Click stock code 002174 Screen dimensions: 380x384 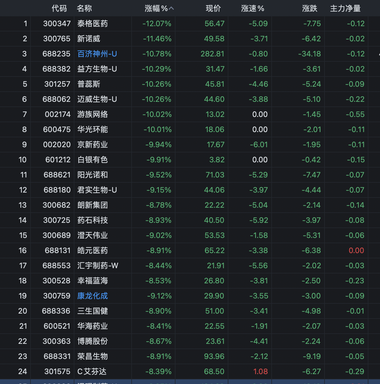[x=58, y=114]
